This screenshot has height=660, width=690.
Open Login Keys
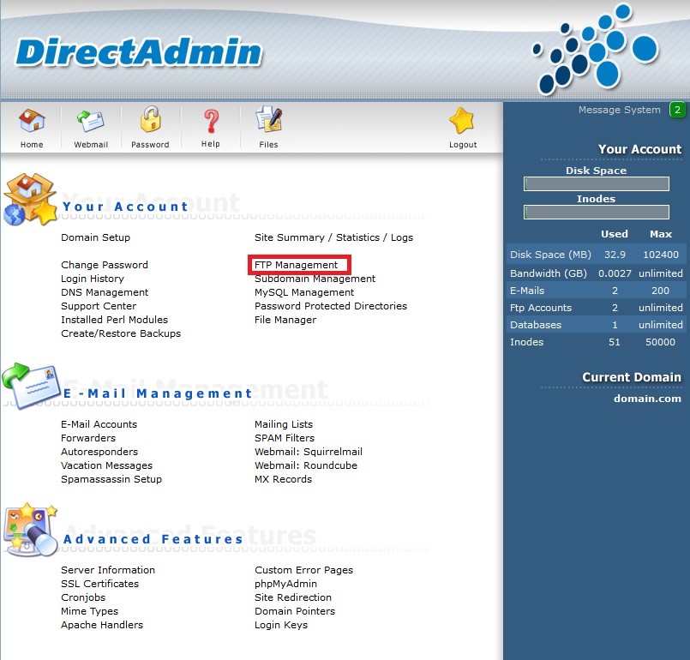(281, 625)
